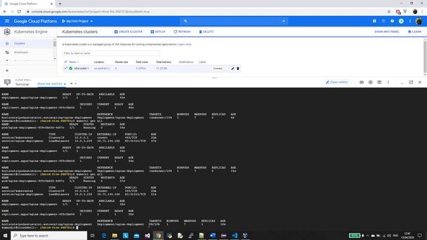Click the DEPLOY button

[158, 32]
